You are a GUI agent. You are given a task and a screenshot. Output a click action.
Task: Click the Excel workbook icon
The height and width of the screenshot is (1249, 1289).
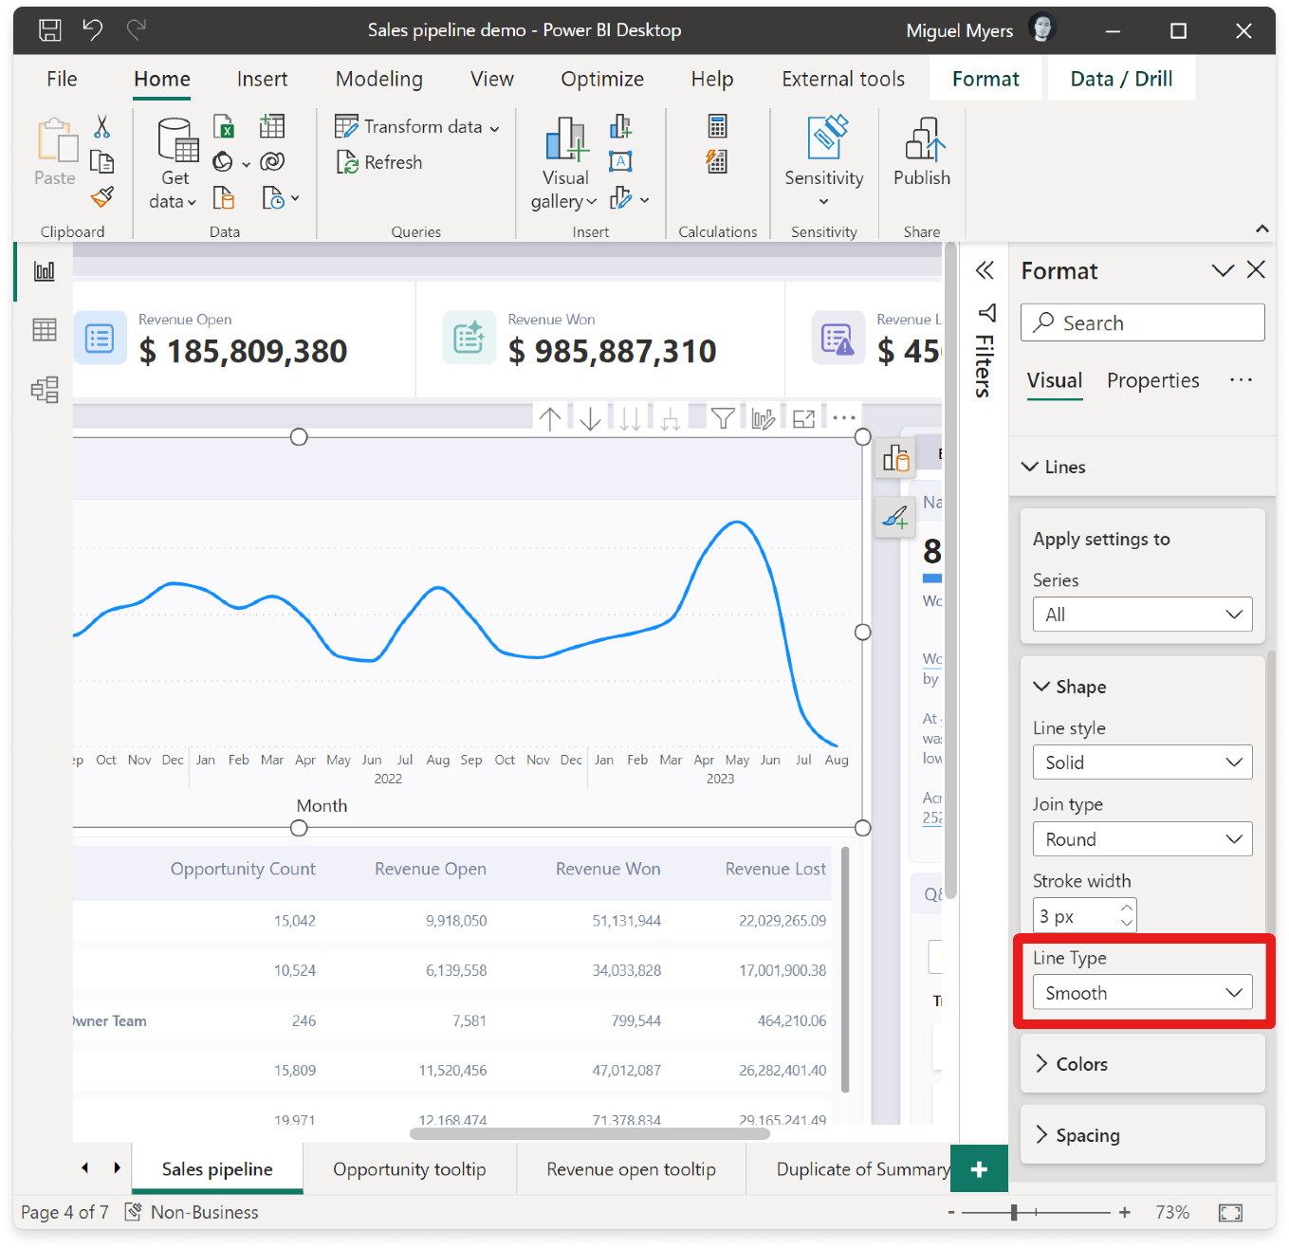pyautogui.click(x=224, y=126)
